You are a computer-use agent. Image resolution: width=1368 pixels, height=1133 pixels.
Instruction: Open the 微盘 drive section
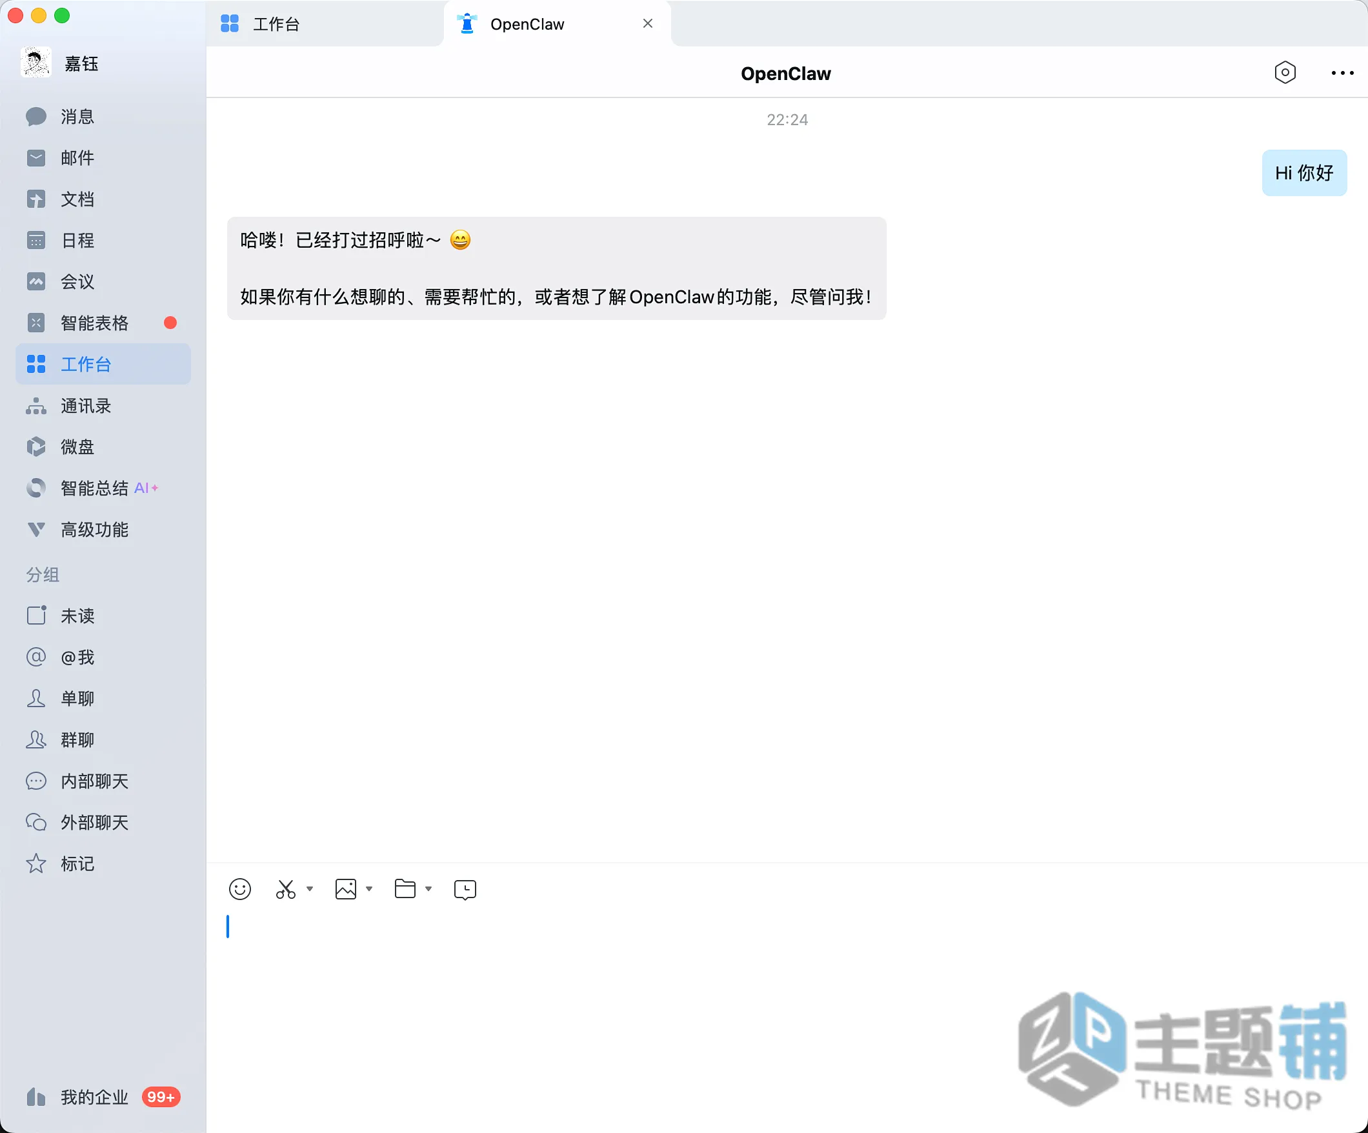click(x=103, y=447)
